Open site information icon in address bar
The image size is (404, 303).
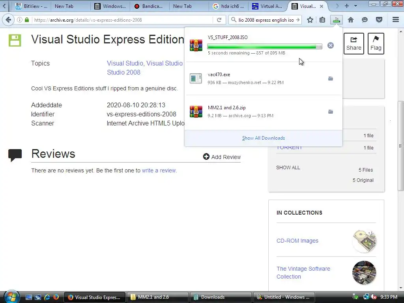(20, 20)
